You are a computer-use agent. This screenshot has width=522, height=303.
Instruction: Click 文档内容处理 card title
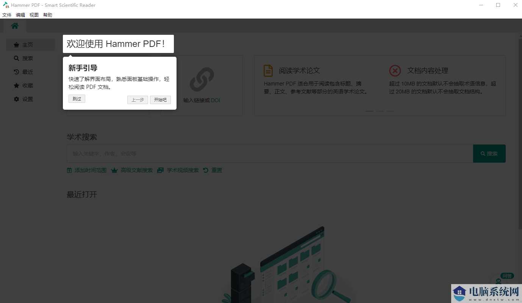[428, 71]
